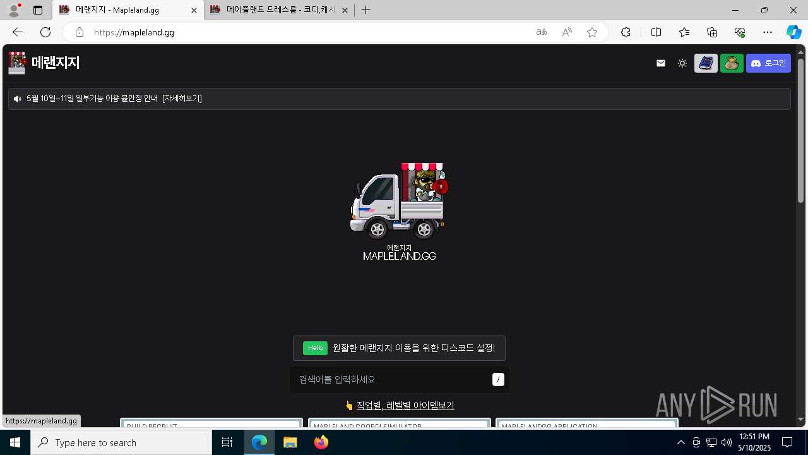Add this page to favorites

(592, 32)
